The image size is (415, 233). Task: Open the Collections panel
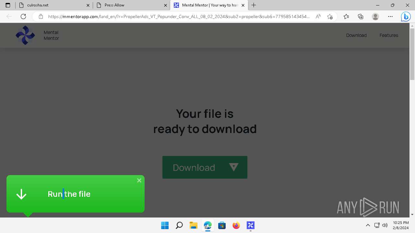point(361,17)
